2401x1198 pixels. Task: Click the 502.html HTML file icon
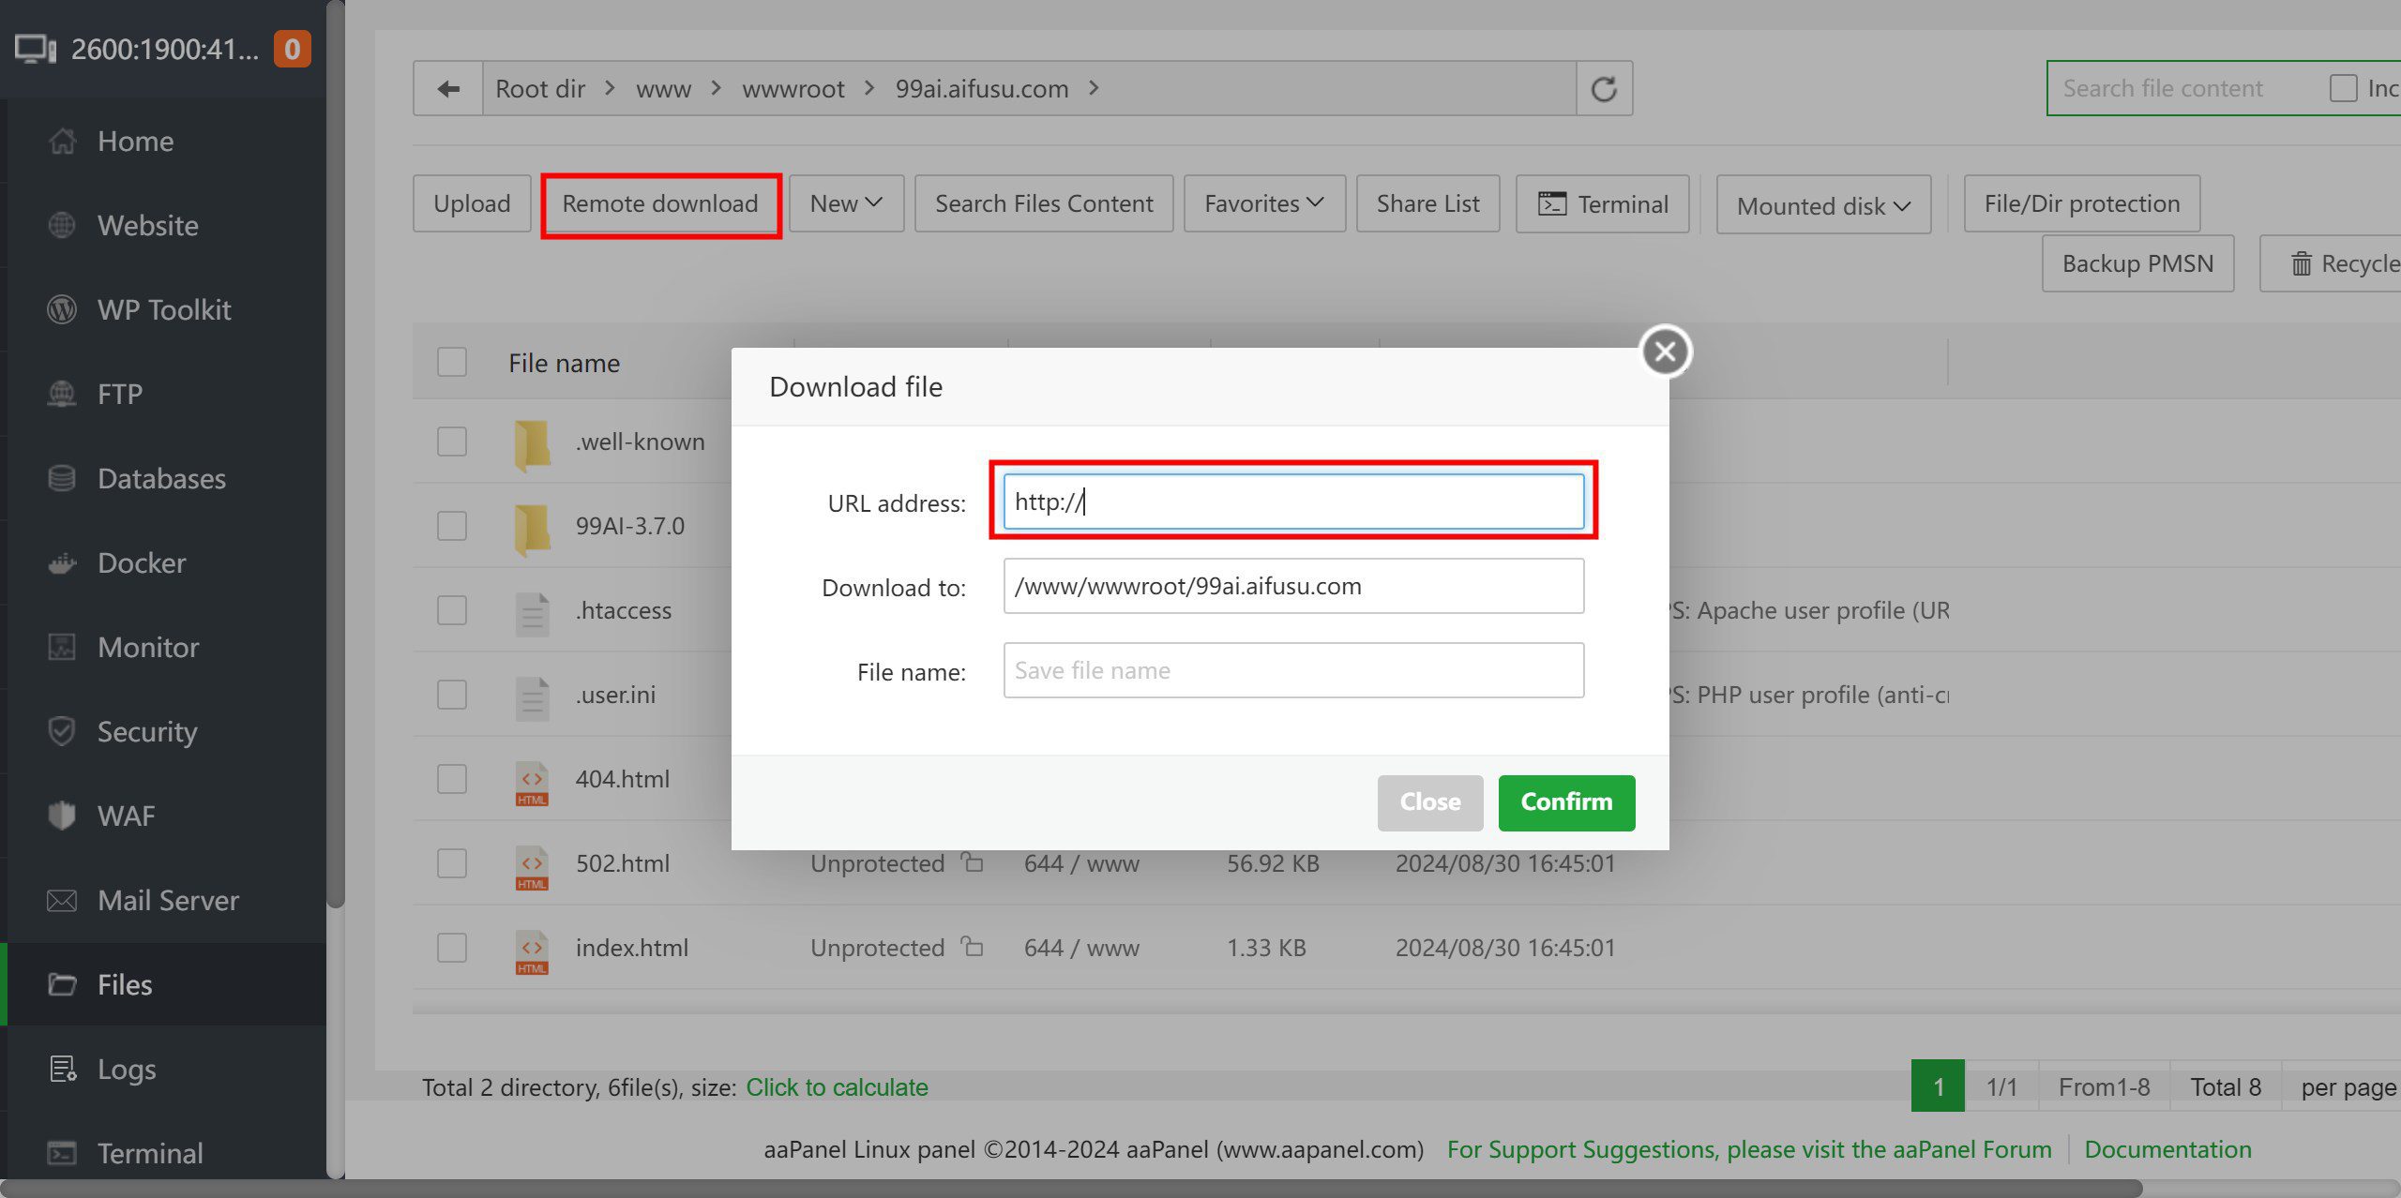click(532, 868)
